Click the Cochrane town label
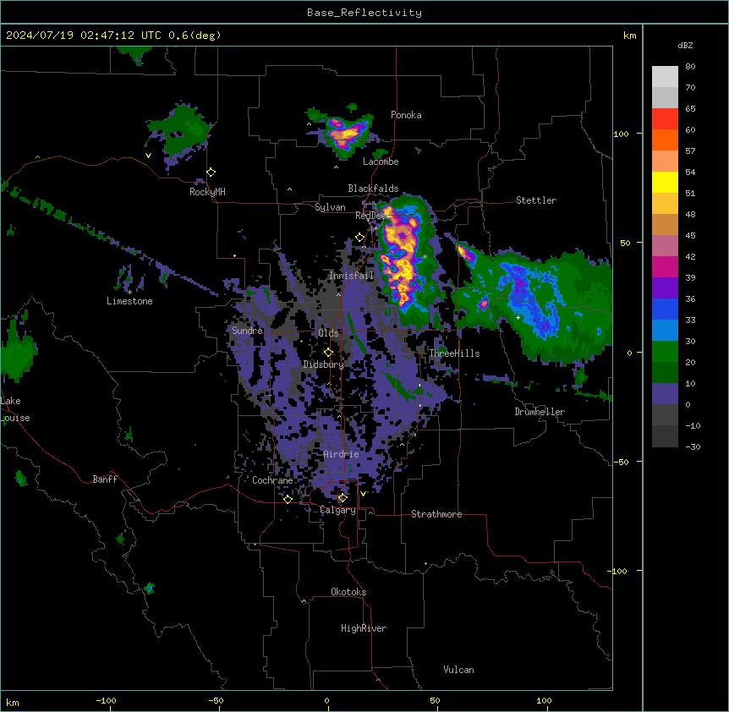The height and width of the screenshot is (712, 729). [272, 480]
